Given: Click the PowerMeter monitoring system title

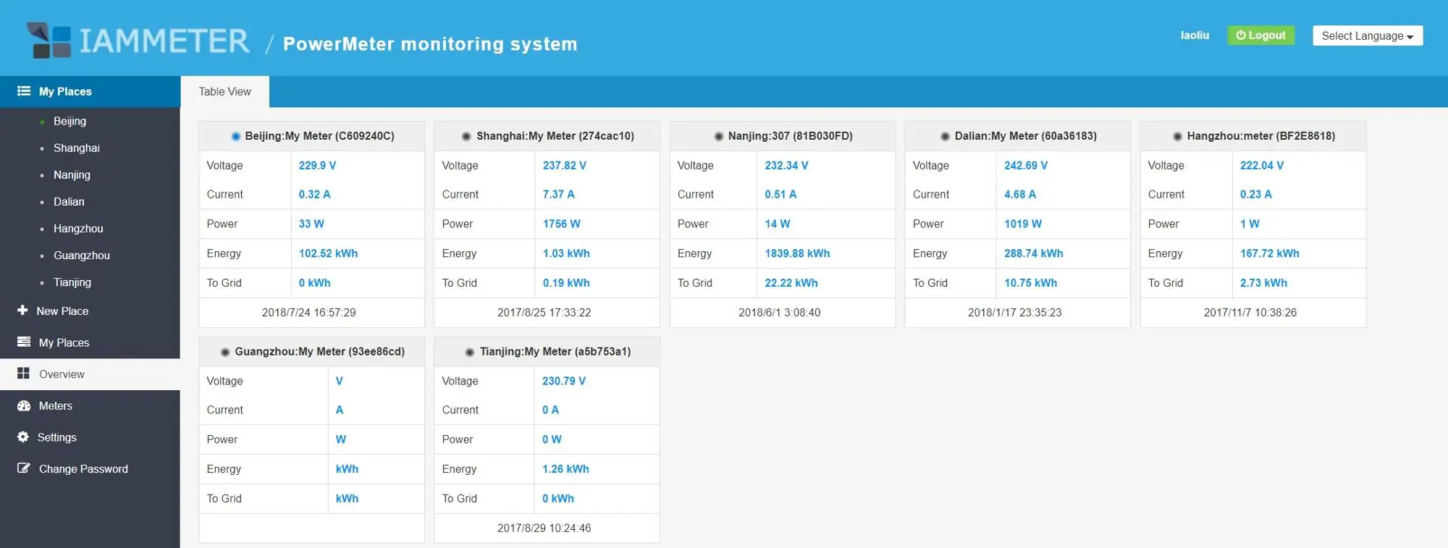Looking at the screenshot, I should 430,44.
